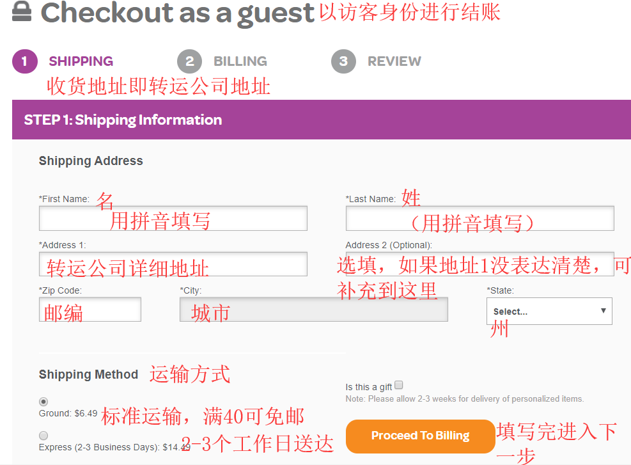631x465 pixels.
Task: Focus the City input field
Action: (313, 310)
